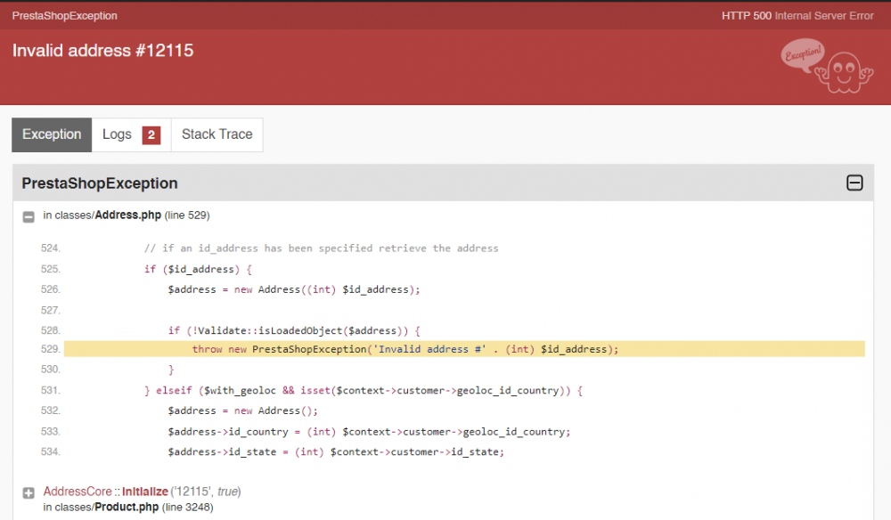Click the 'if ($id_address) {' code line
Viewport: 891px width, 520px height.
tap(198, 269)
